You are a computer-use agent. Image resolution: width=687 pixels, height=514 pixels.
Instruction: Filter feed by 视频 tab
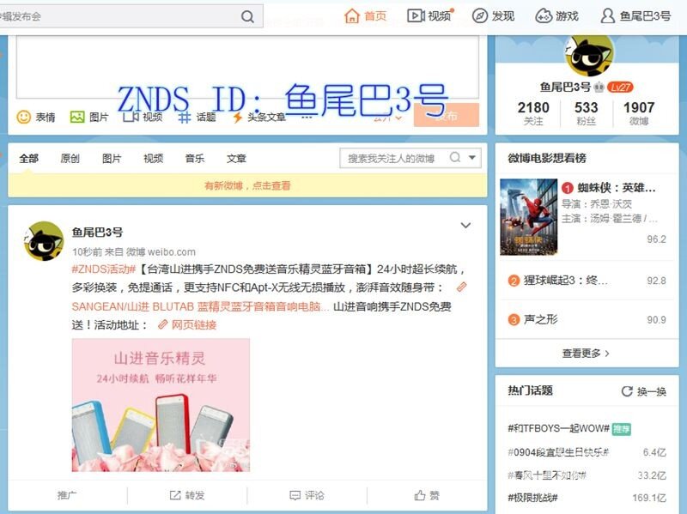[154, 159]
